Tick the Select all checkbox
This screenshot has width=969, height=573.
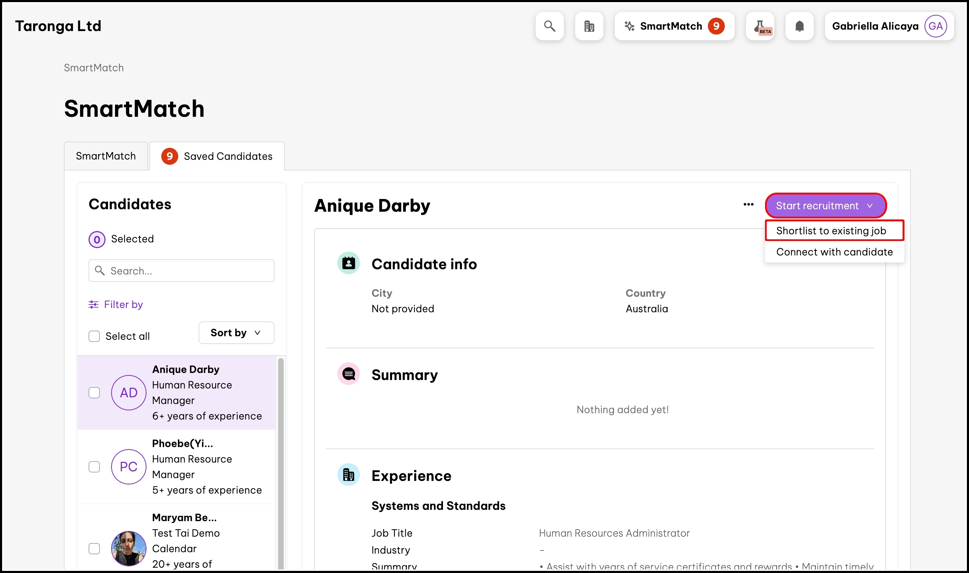point(94,336)
